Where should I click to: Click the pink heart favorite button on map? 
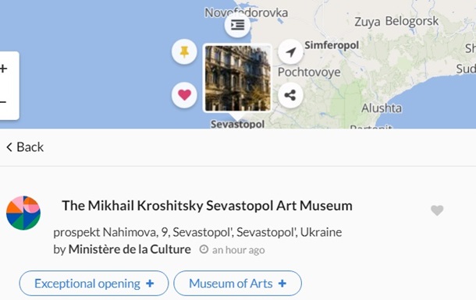pos(184,95)
